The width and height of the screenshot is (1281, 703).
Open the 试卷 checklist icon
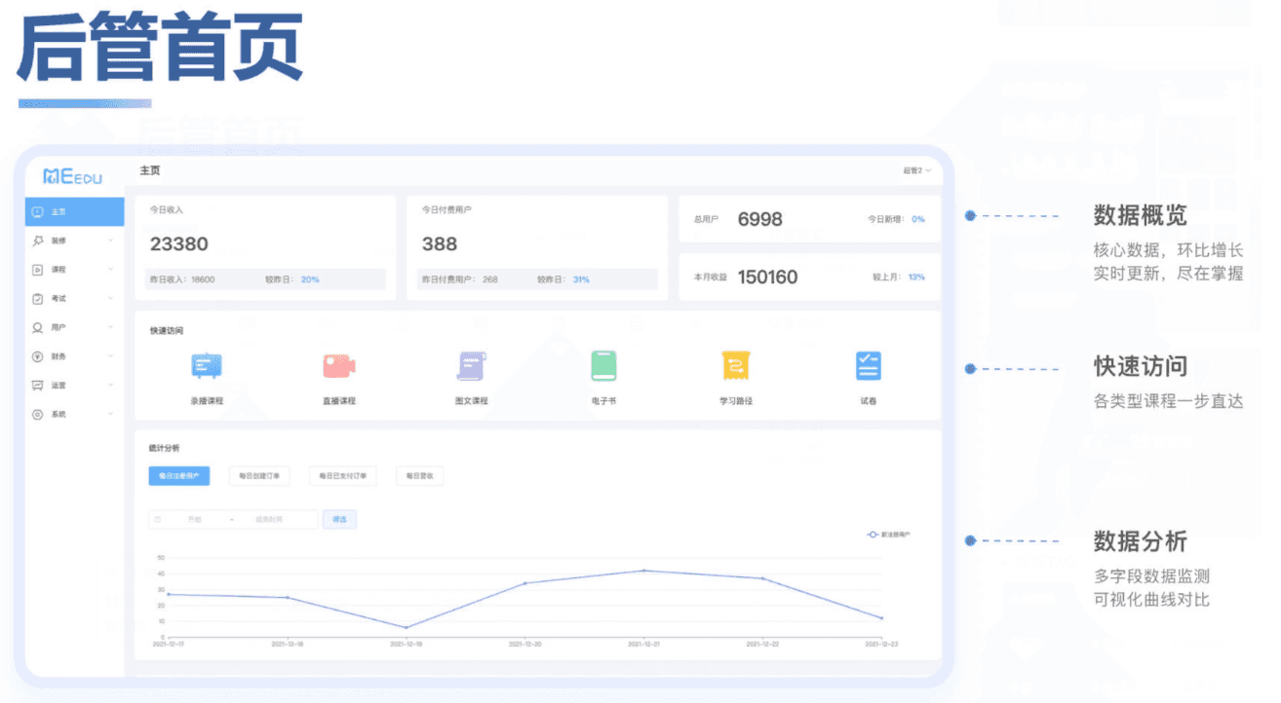tap(868, 366)
